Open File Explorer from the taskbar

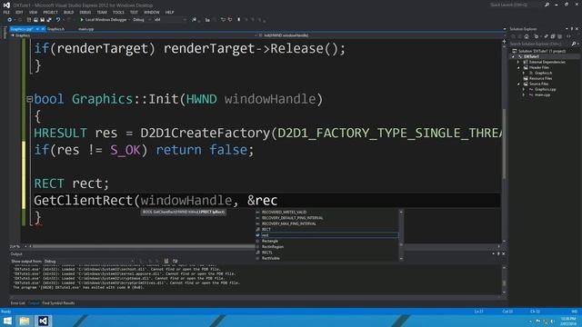(25, 321)
